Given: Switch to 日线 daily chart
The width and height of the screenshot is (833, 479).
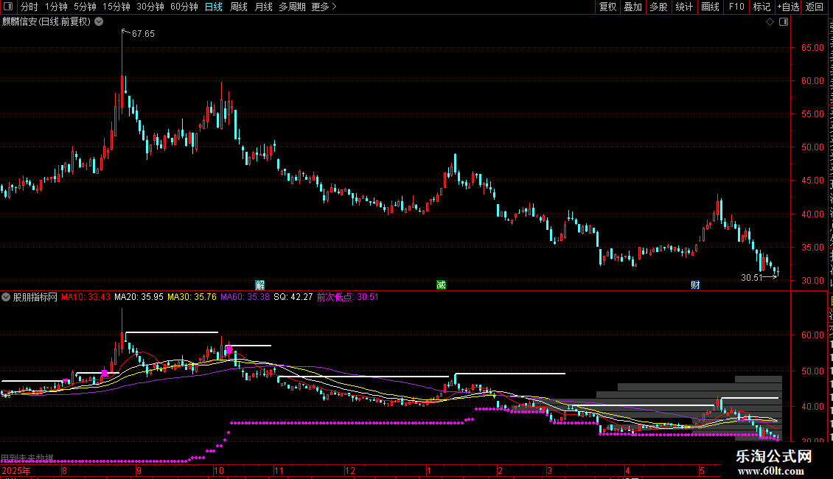Looking at the screenshot, I should 214,7.
